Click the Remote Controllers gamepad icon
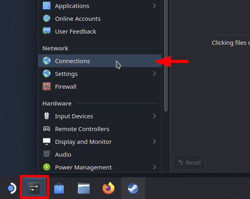The height and width of the screenshot is (199, 250). coord(47,129)
